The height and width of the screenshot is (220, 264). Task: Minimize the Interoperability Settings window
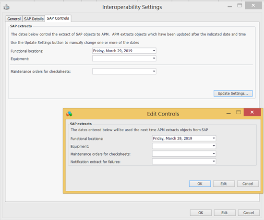[229, 7]
